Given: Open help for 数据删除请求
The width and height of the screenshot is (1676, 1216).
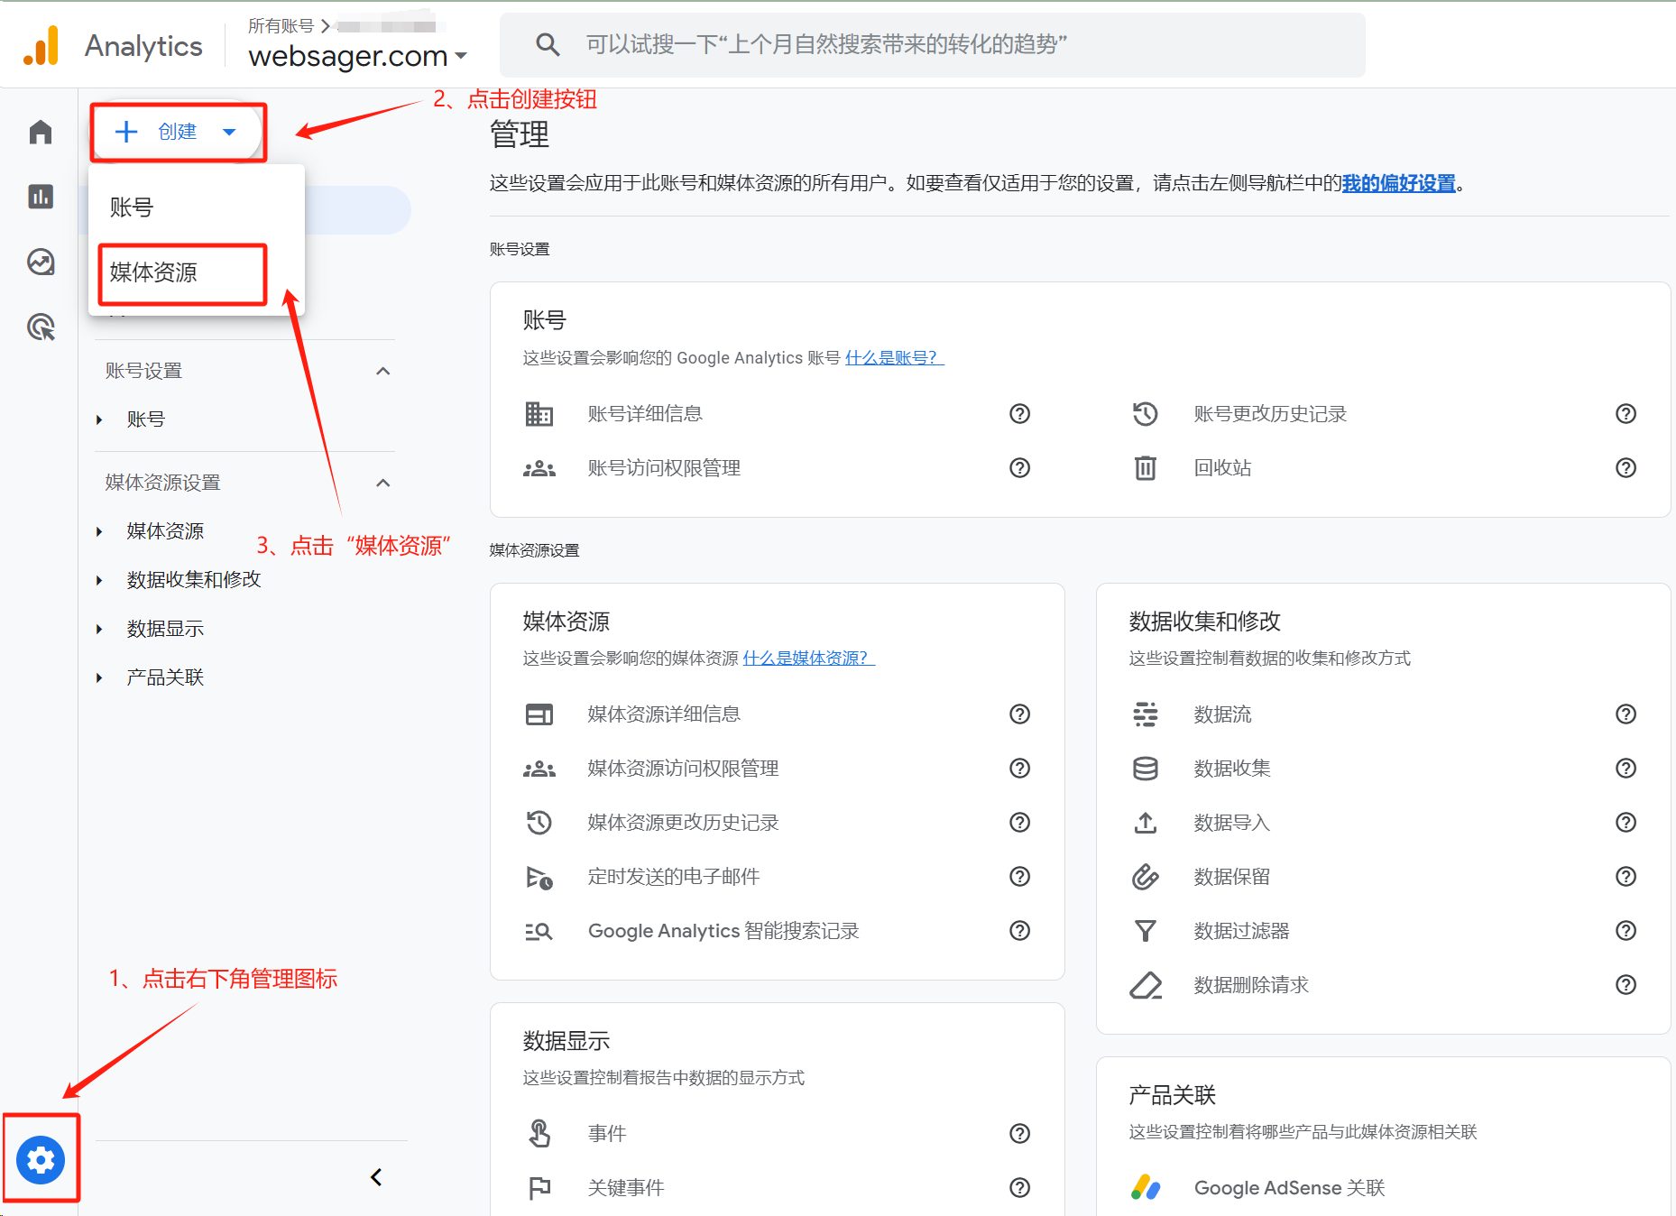Looking at the screenshot, I should (1626, 985).
